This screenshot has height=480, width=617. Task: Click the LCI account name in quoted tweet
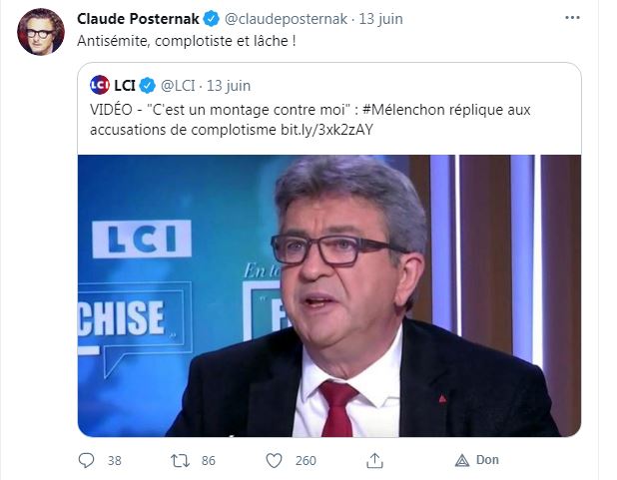[125, 86]
